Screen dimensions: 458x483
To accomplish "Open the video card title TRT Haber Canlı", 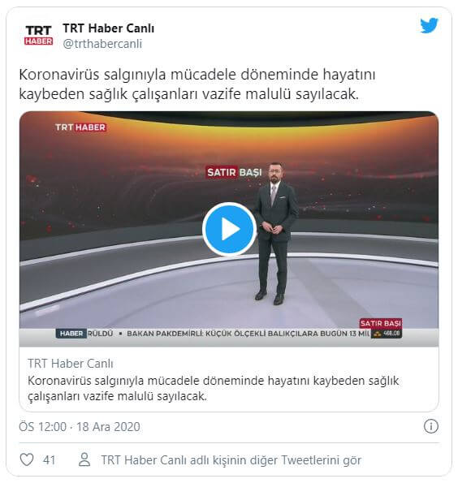I will pos(71,364).
